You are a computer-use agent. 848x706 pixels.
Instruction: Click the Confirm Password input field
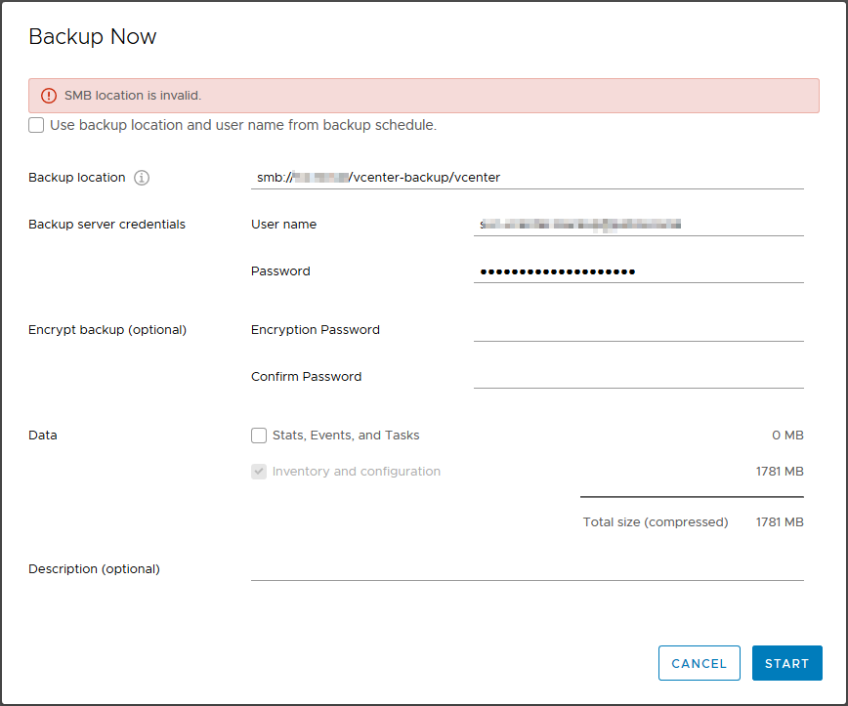[638, 377]
